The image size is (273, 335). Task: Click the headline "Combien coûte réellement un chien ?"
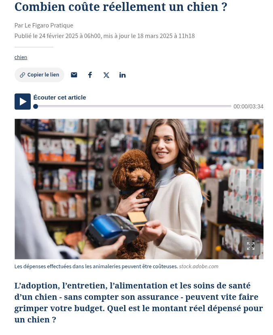[121, 7]
